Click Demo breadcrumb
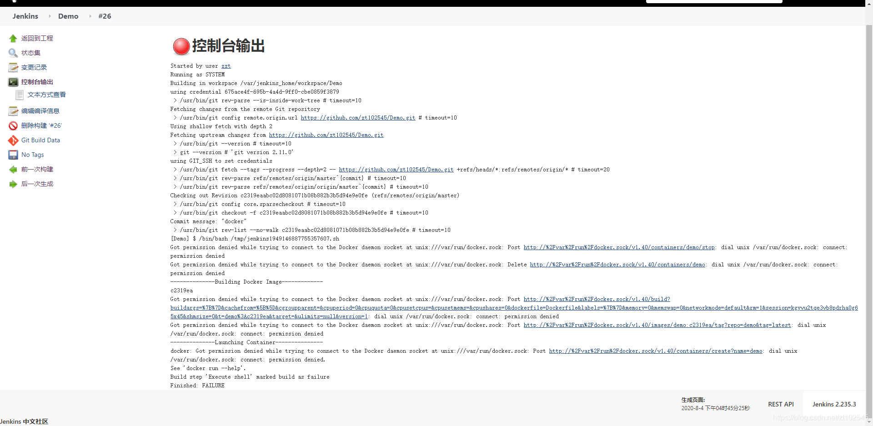The height and width of the screenshot is (426, 873). [68, 16]
